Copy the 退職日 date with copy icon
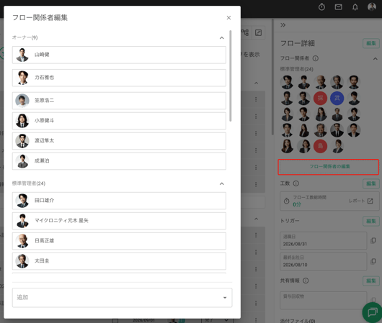Image resolution: width=382 pixels, height=323 pixels. pyautogui.click(x=373, y=240)
